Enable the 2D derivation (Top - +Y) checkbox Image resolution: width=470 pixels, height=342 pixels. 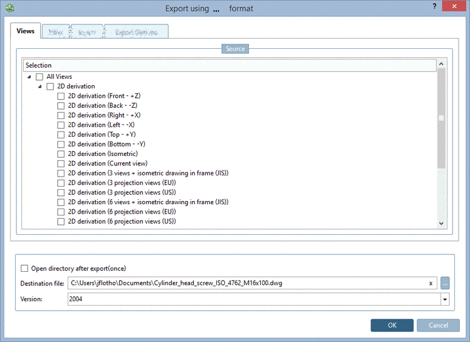[61, 135]
